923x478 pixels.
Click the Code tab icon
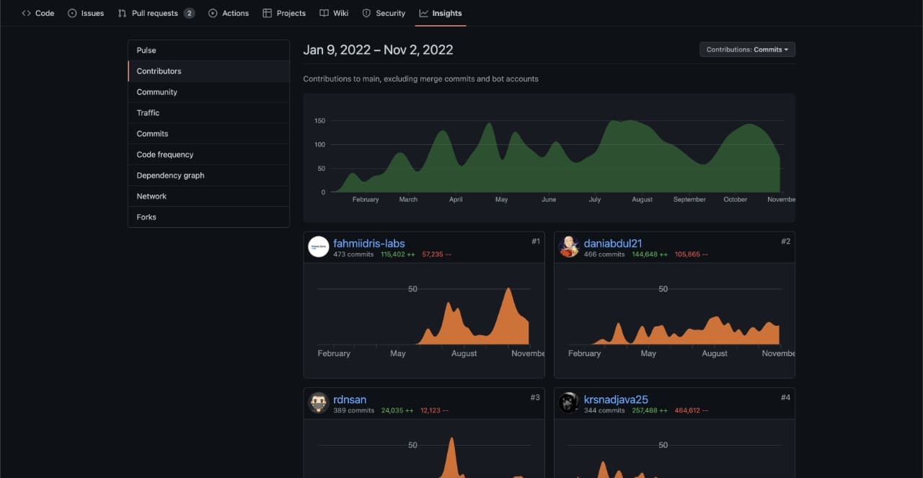point(26,13)
